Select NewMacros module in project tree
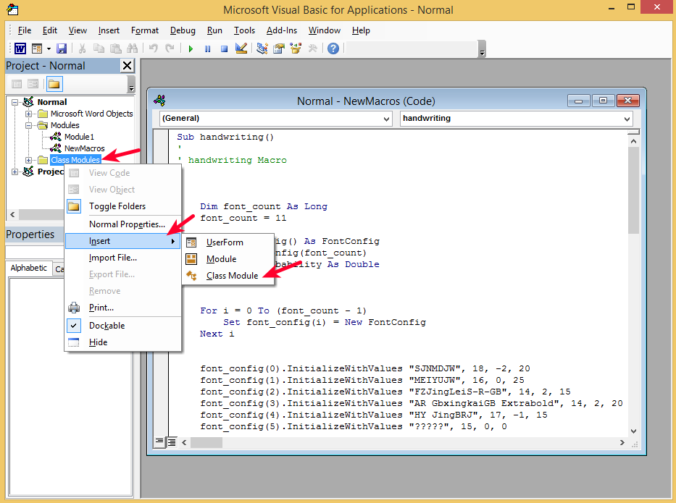This screenshot has width=676, height=503. 84,148
